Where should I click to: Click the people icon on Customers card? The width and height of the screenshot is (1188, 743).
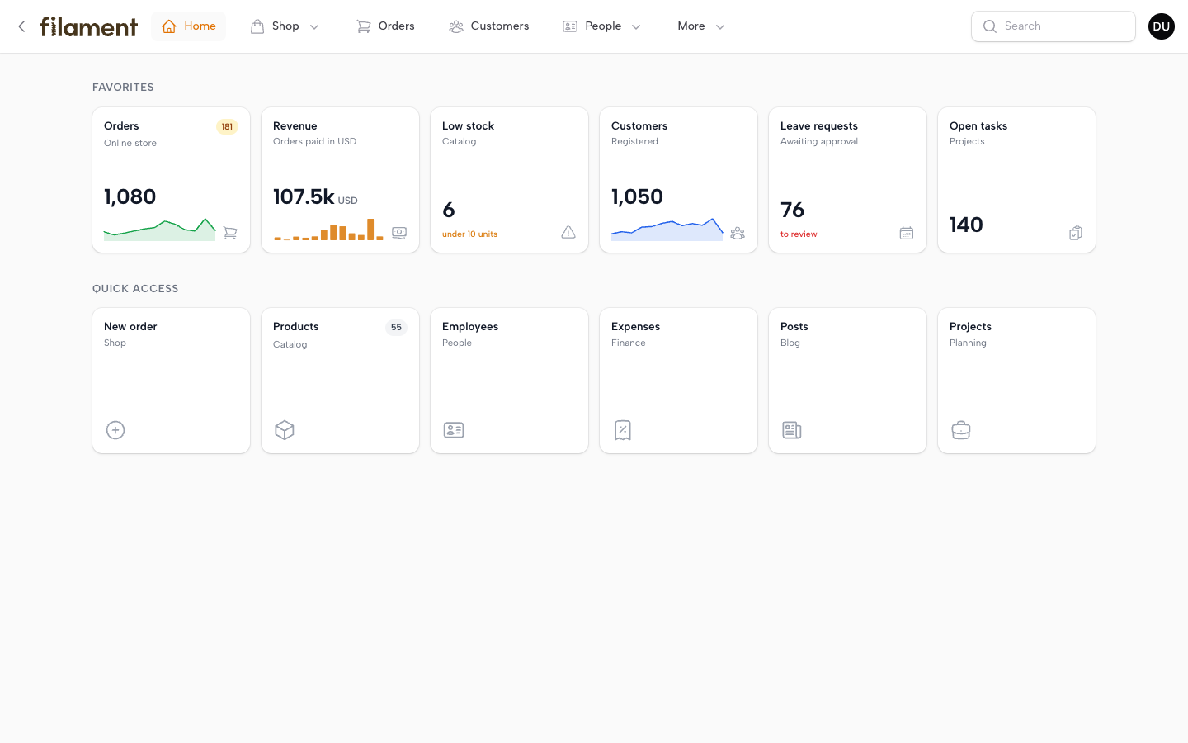coord(738,233)
